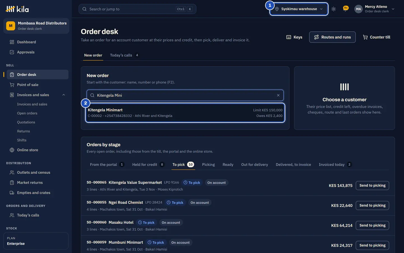Switch to the New order tab

coord(93,55)
